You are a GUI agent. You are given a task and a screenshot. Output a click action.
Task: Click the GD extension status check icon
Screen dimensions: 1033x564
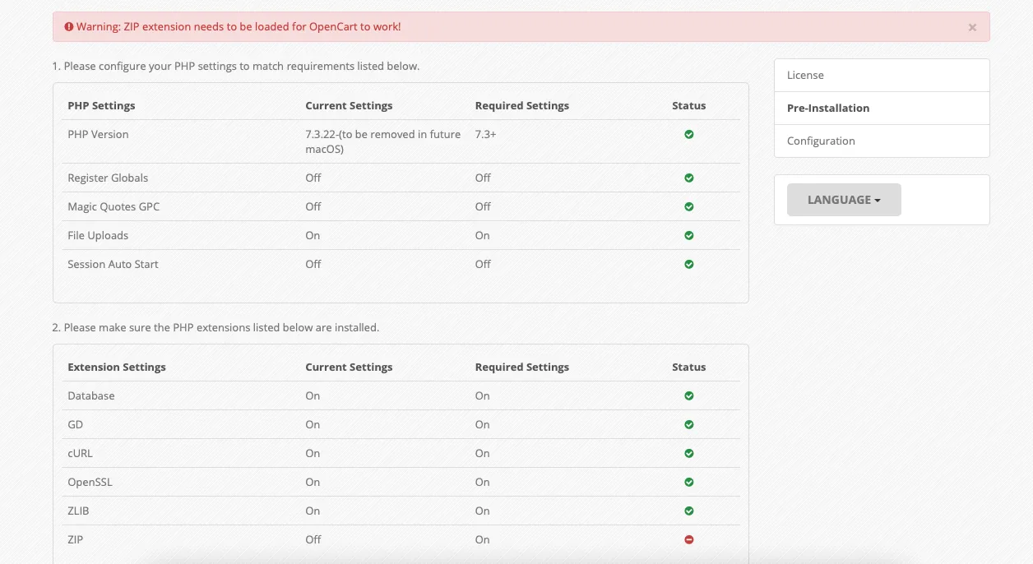click(x=689, y=424)
